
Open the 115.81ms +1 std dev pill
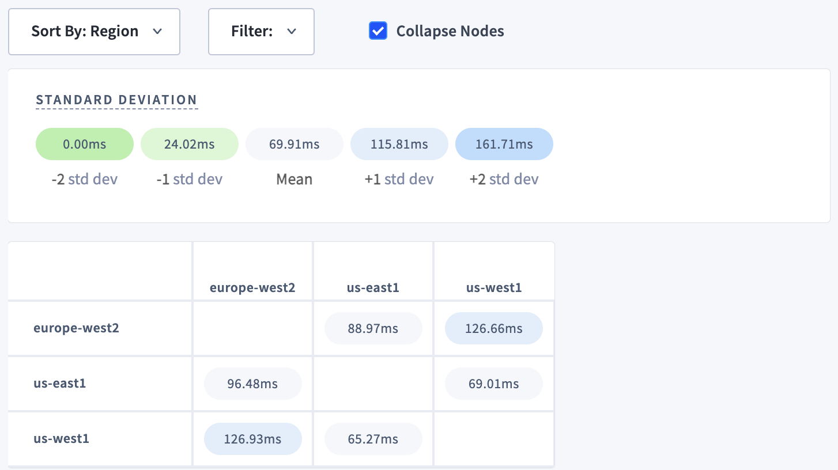pos(399,144)
